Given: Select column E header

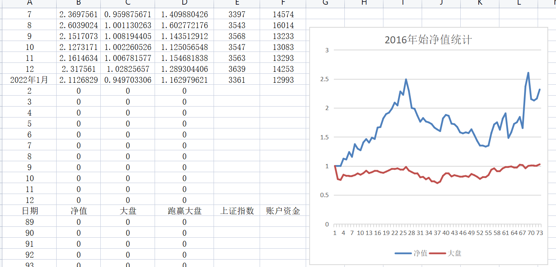Looking at the screenshot, I should tap(237, 4).
